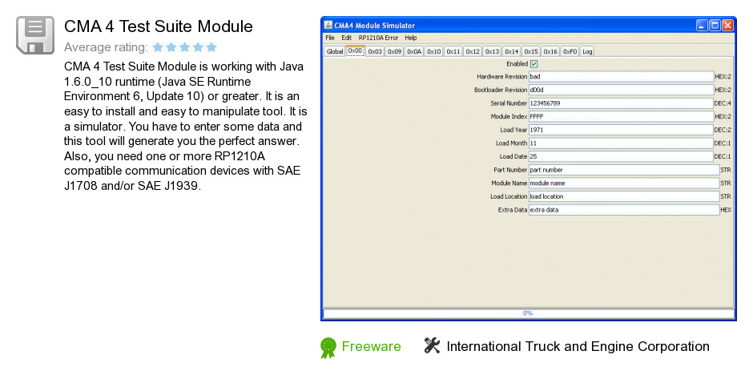
Task: Click the Module Name input field
Action: (x=624, y=183)
